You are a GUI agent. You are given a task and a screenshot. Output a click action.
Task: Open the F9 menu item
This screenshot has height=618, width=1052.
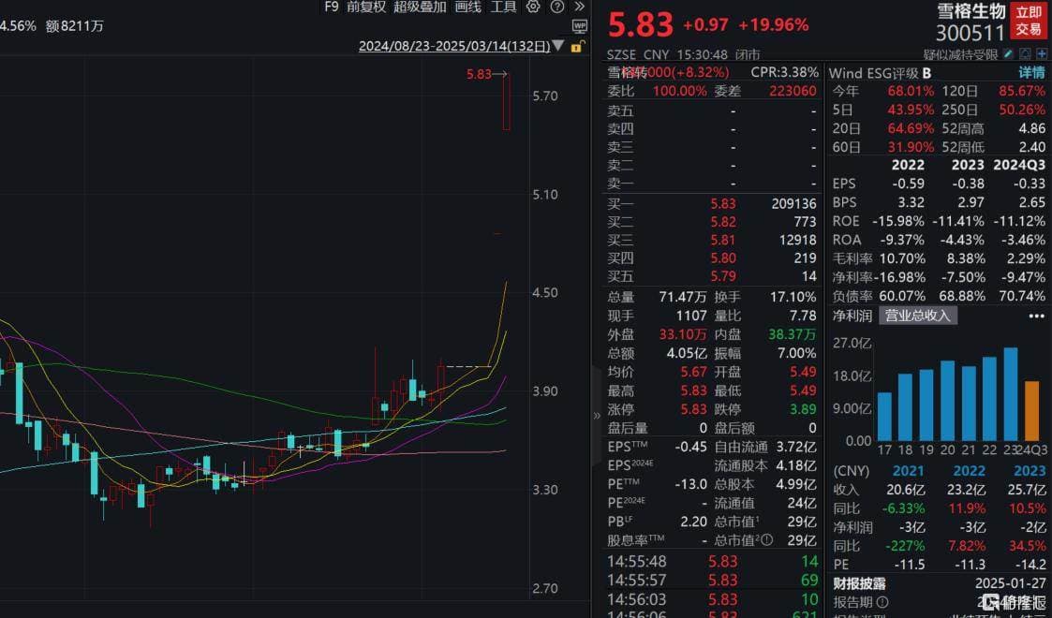[x=332, y=7]
